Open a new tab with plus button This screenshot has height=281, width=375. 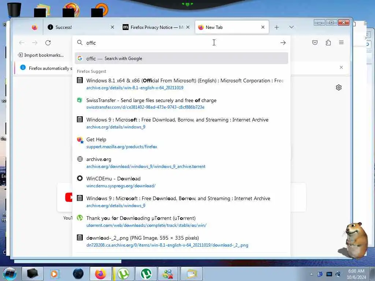[277, 27]
